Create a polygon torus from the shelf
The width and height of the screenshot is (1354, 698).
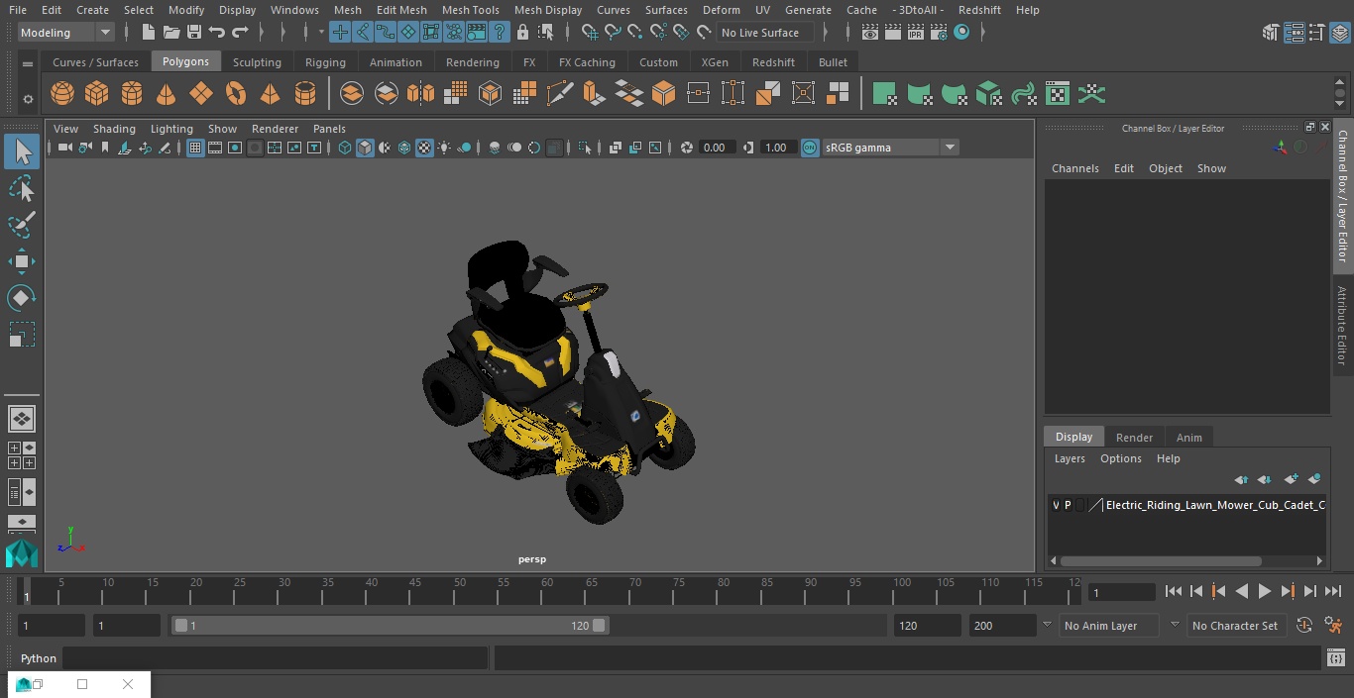point(236,94)
